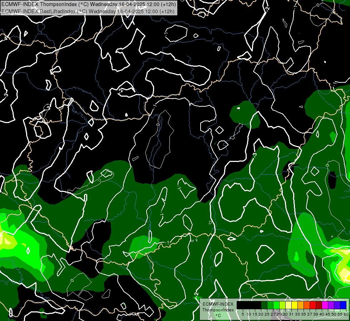The height and width of the screenshot is (321, 350).
Task: Click the magenta 40–45 legend swatch
Action: (x=325, y=305)
